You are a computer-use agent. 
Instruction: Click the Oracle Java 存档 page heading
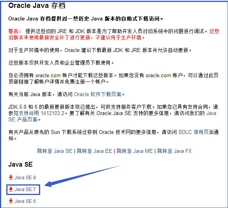pyautogui.click(x=37, y=6)
